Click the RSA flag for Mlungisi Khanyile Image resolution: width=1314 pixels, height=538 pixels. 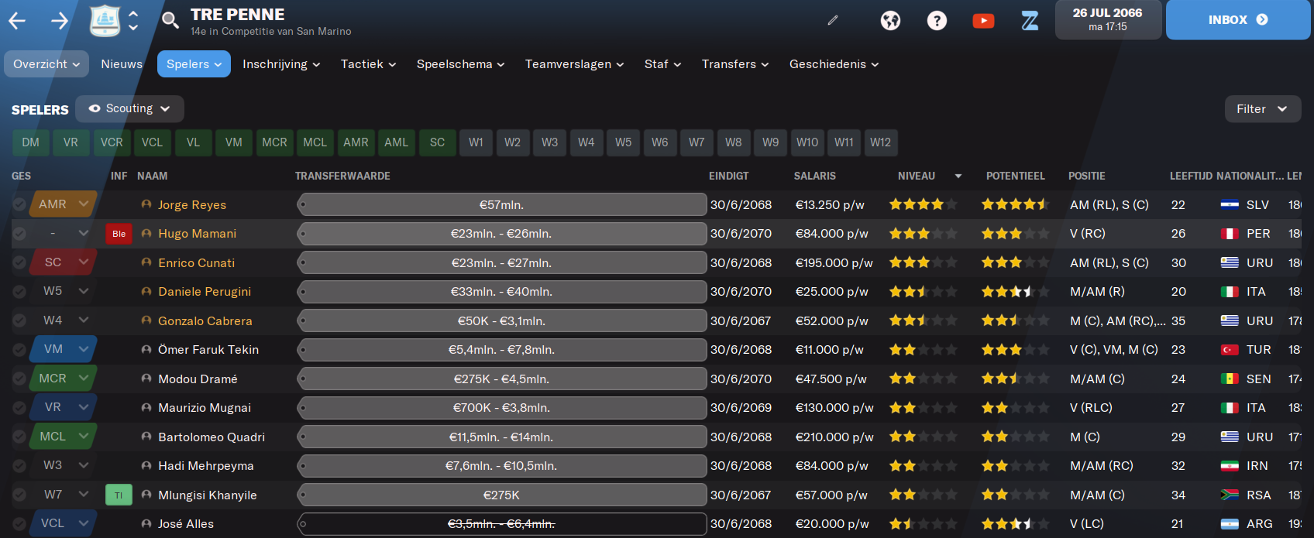coord(1230,495)
